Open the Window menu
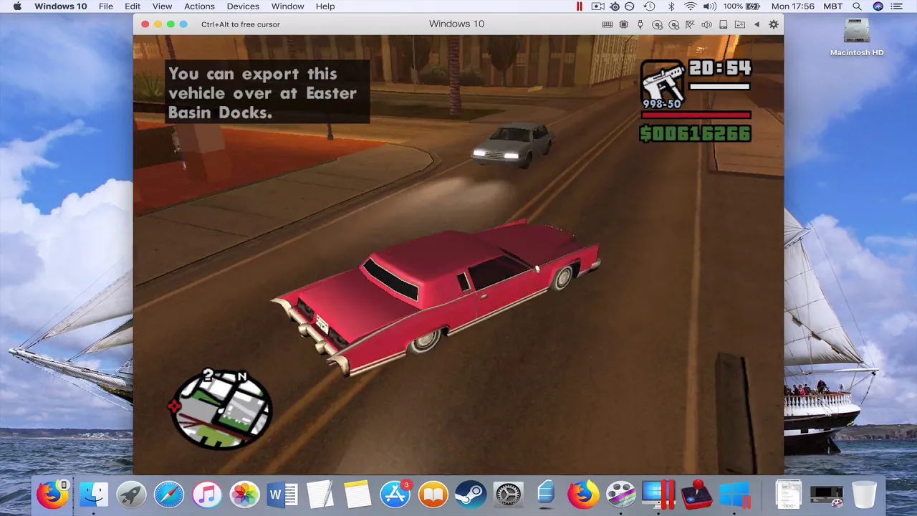The height and width of the screenshot is (516, 917). pos(287,6)
